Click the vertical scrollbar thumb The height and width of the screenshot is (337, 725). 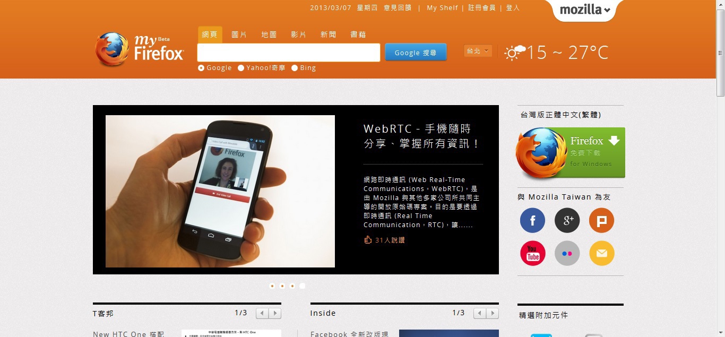click(720, 53)
